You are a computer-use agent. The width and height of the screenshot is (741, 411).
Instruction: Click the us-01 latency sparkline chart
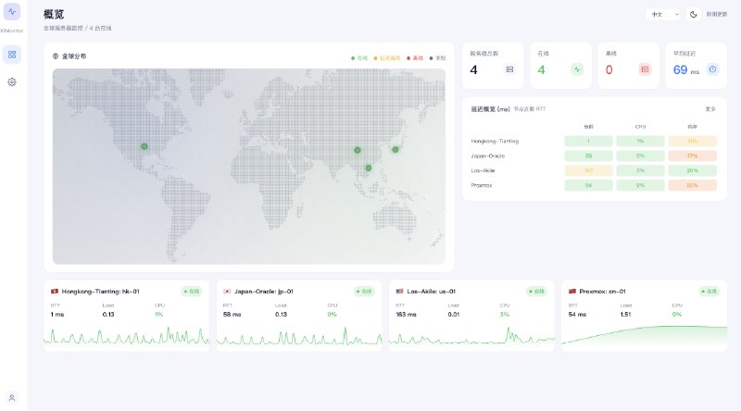471,335
